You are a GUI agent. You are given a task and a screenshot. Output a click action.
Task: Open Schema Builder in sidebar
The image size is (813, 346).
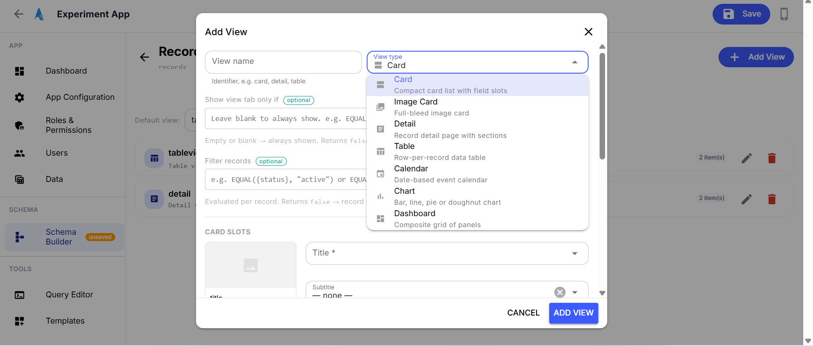tap(65, 237)
